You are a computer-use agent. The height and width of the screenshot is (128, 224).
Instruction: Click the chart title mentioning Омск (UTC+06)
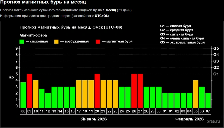(x=71, y=27)
